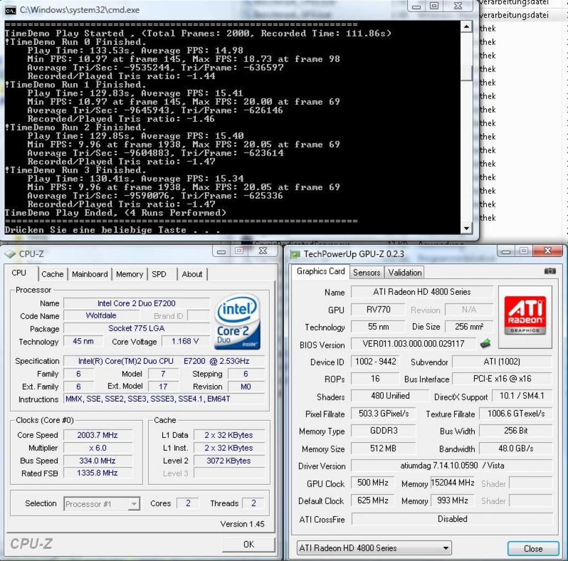Click the TimeDemo Run 3 Finished line
This screenshot has height=561, width=568.
pos(76,170)
